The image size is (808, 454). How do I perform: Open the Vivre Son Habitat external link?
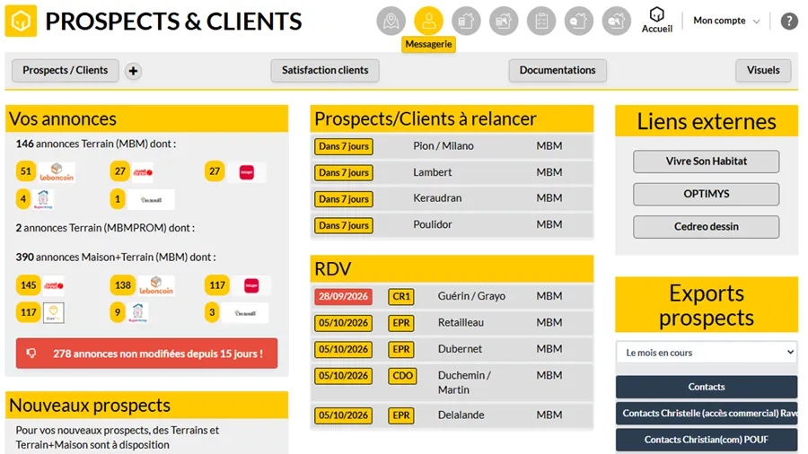click(706, 162)
